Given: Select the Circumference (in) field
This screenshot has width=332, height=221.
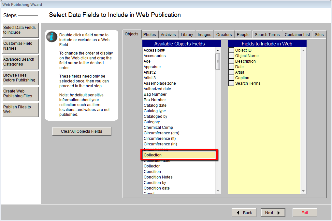Looking at the screenshot, I should click(x=179, y=144).
